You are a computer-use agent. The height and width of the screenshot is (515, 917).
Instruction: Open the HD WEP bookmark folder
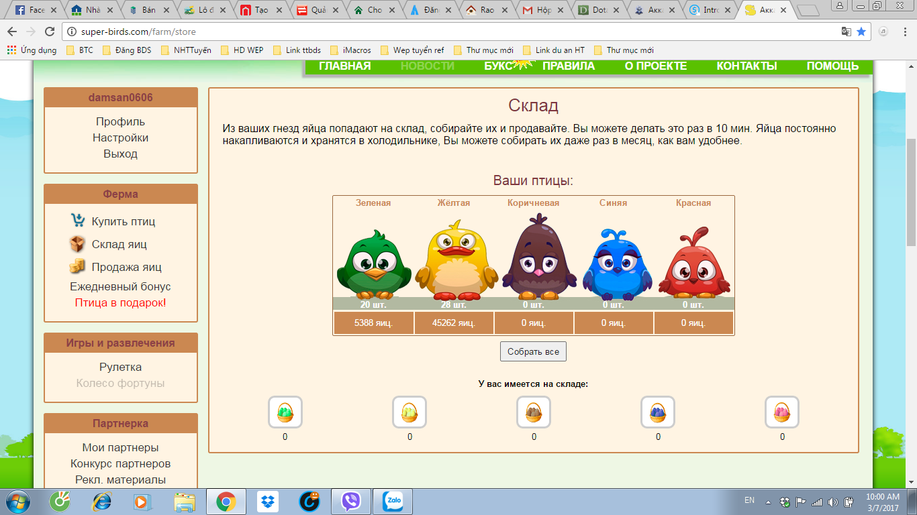[242, 50]
